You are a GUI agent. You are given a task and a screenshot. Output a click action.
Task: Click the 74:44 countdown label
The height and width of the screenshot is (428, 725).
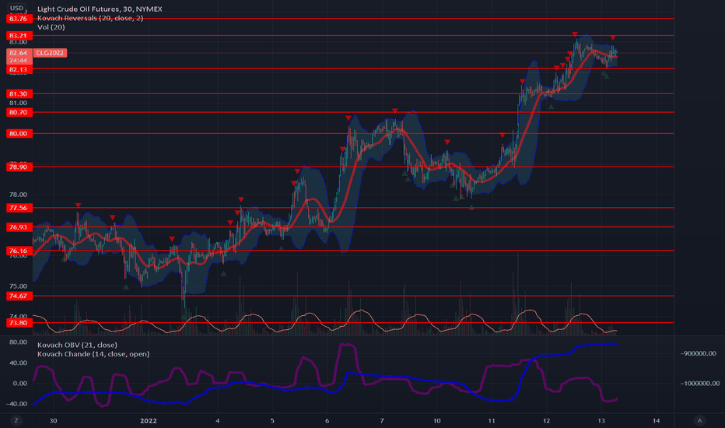click(x=19, y=61)
